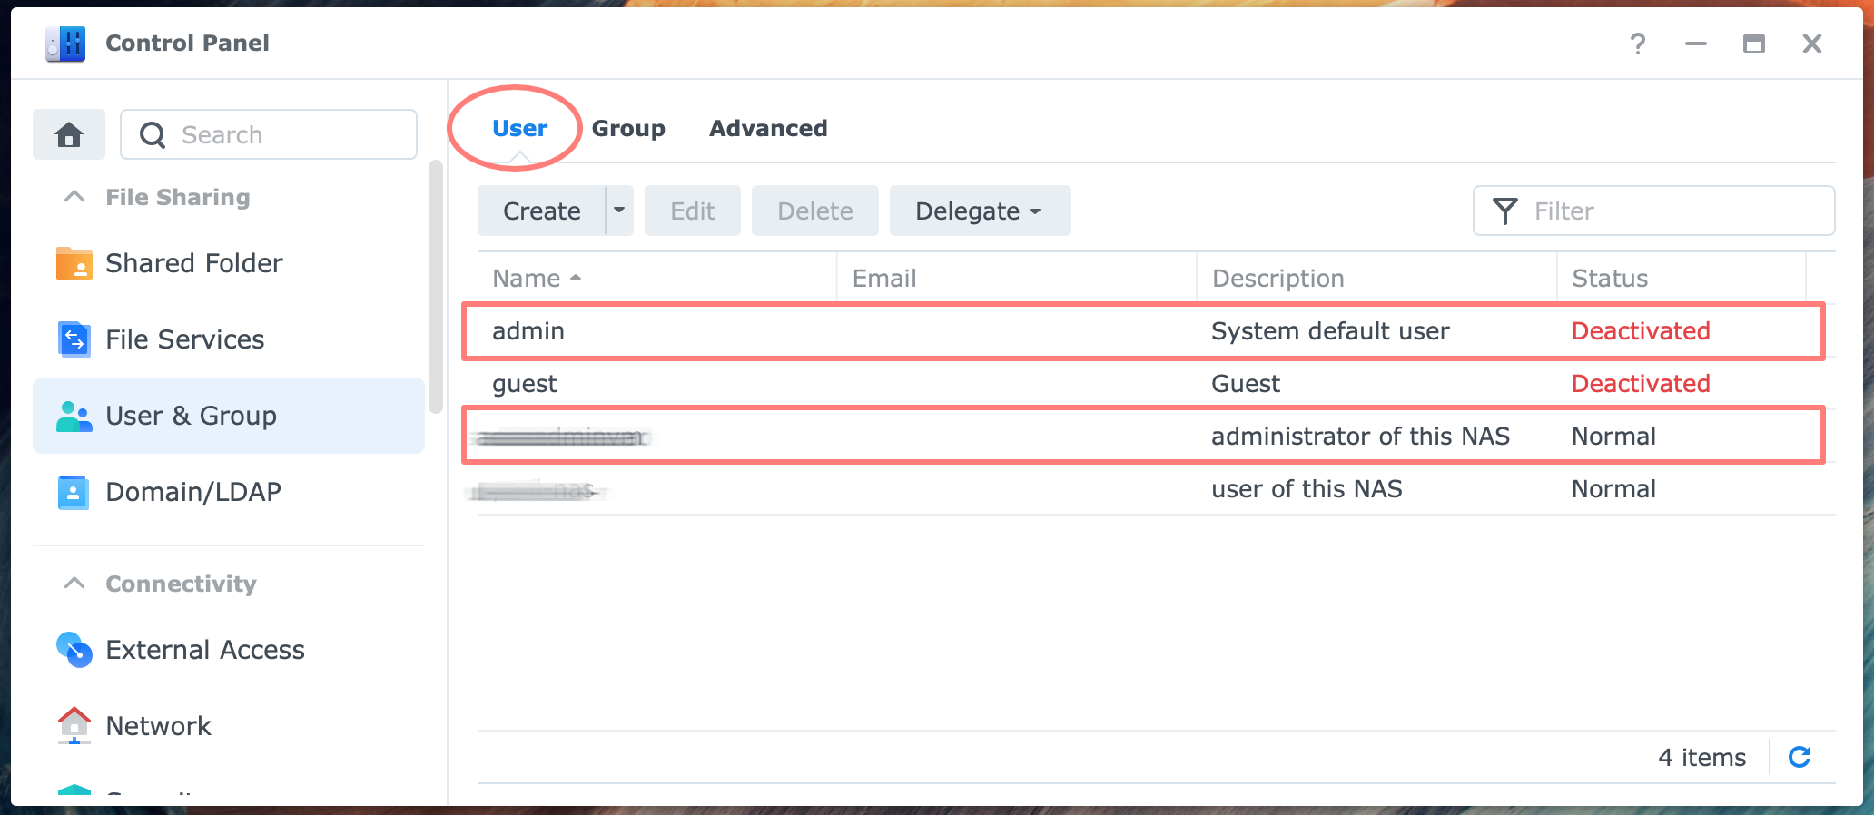Click the sidebar vertical scrollbar

pos(436,287)
